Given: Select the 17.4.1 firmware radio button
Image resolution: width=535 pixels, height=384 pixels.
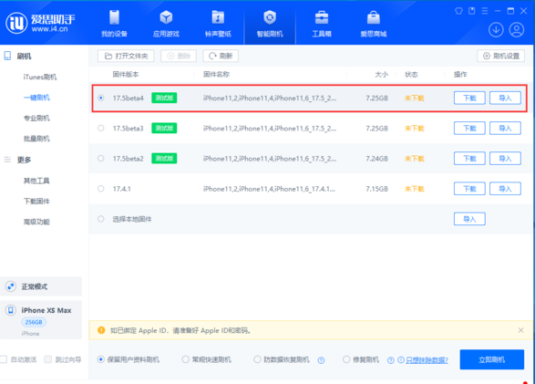Looking at the screenshot, I should (x=100, y=189).
